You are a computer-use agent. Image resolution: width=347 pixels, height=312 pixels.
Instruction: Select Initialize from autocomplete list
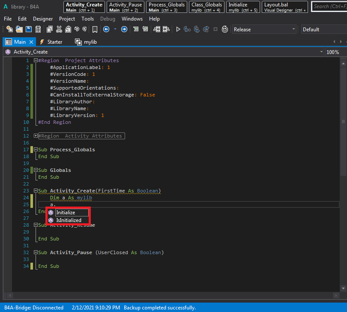click(x=66, y=213)
